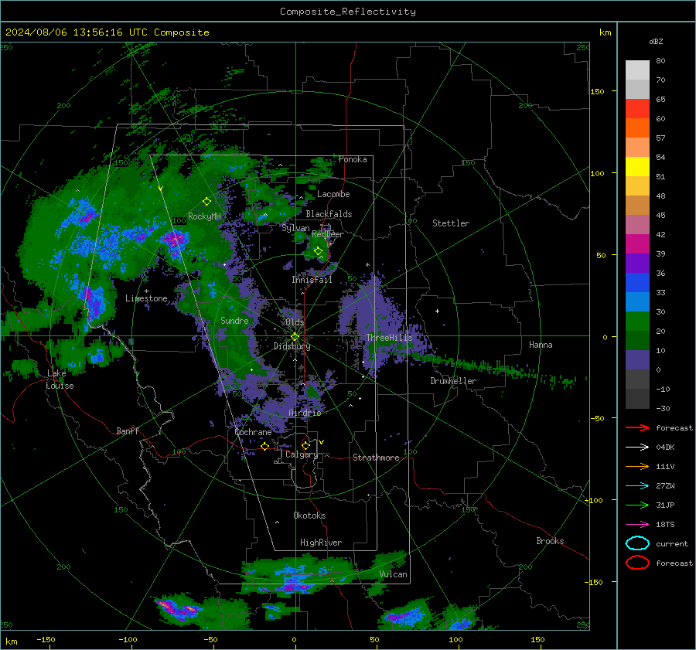Click the slate purple swatch between 10 and 0

coord(637,360)
